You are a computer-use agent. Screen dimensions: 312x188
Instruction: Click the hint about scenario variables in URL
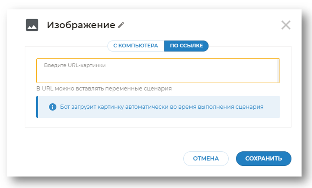point(104,88)
